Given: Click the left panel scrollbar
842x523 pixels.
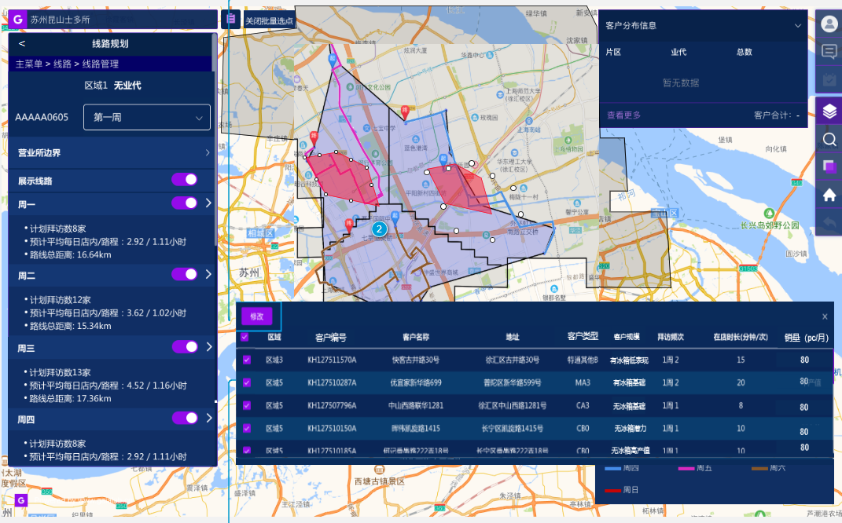Looking at the screenshot, I should point(215,140).
